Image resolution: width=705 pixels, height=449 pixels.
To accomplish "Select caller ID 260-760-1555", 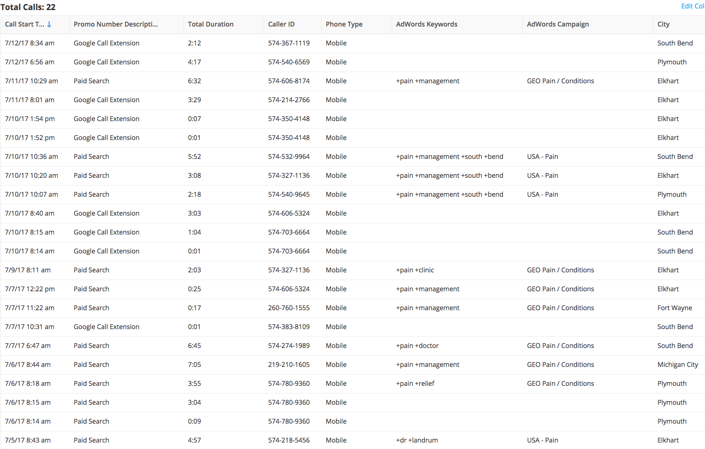I will pos(289,308).
